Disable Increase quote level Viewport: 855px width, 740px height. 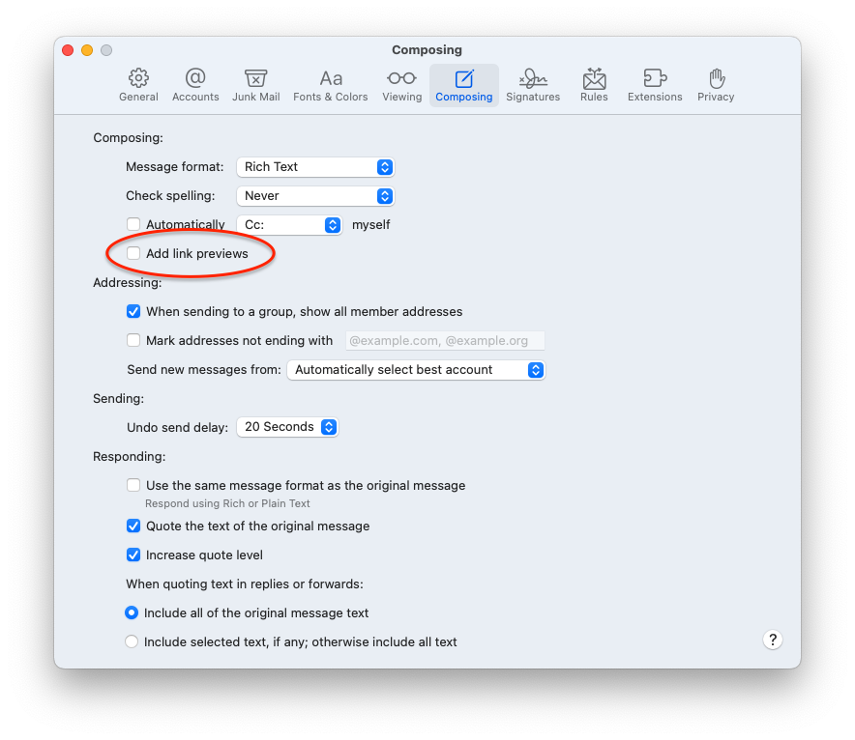click(x=133, y=555)
